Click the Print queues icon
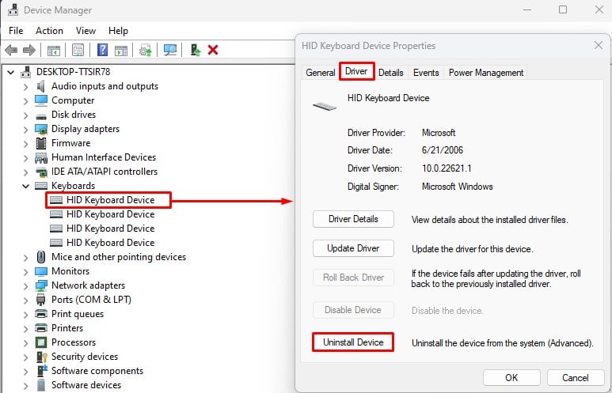612x393 pixels. 41,313
